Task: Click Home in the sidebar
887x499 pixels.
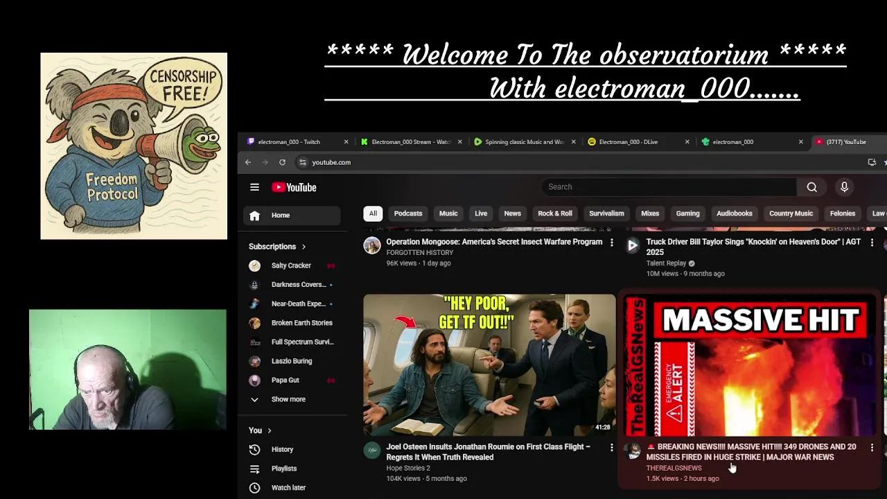Action: pos(292,216)
